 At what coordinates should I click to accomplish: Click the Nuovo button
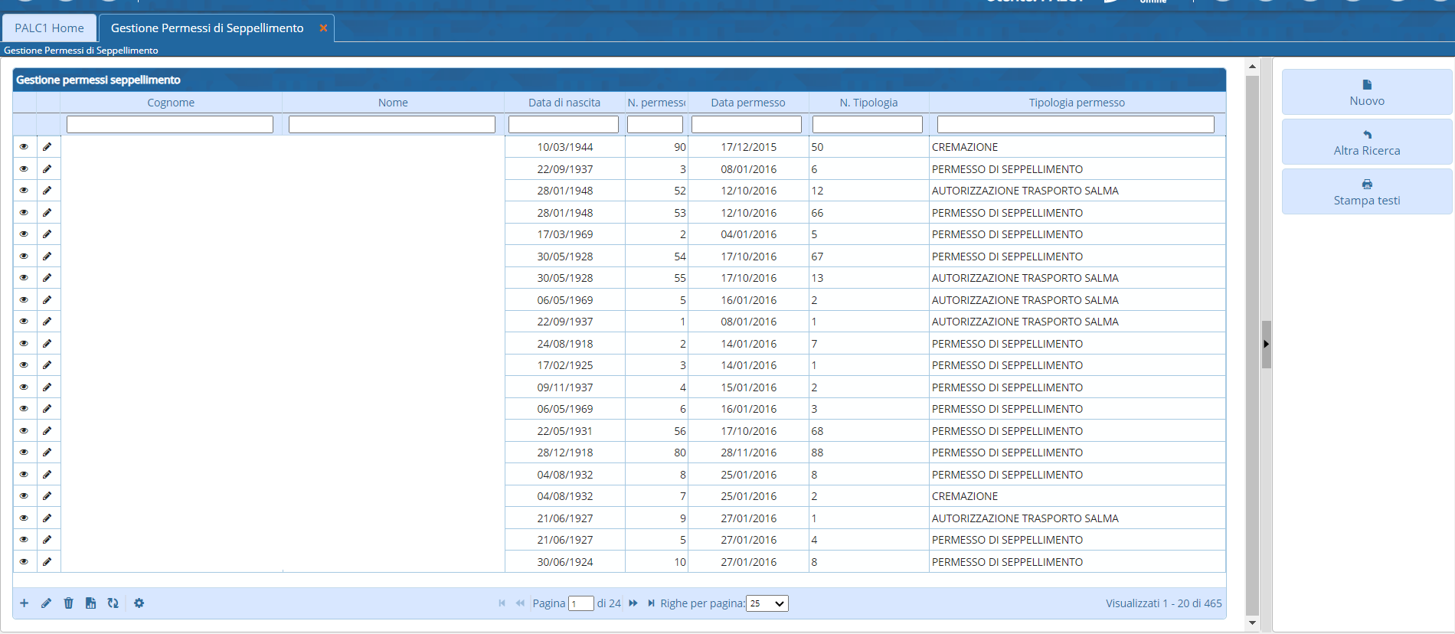[1366, 92]
